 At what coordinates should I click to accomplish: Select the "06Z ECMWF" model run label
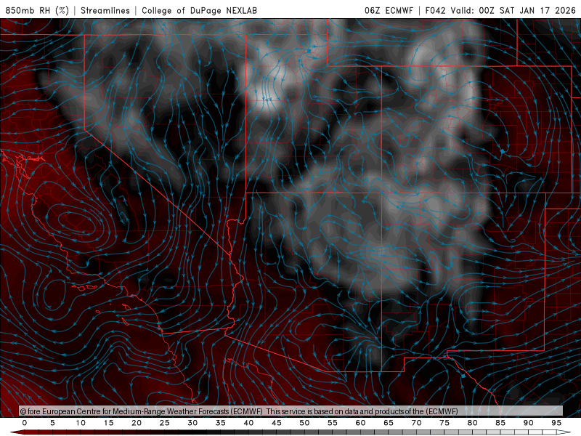click(389, 10)
